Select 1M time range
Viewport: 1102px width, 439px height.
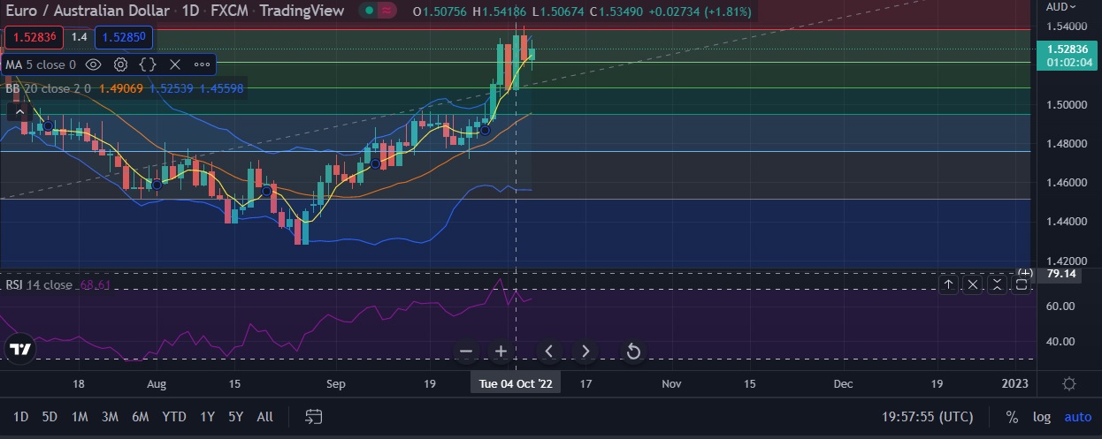80,416
